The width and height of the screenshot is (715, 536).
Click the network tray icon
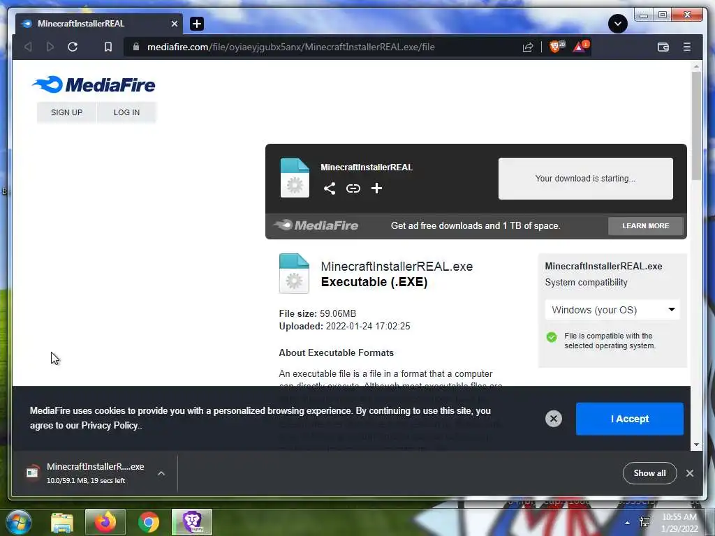click(644, 522)
